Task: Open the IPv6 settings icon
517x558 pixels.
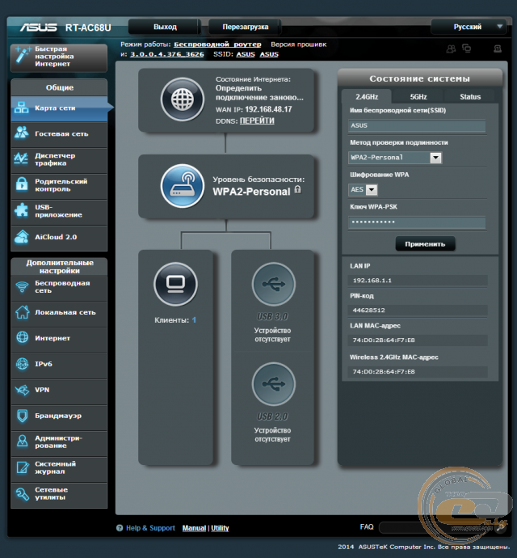Action: click(x=22, y=364)
